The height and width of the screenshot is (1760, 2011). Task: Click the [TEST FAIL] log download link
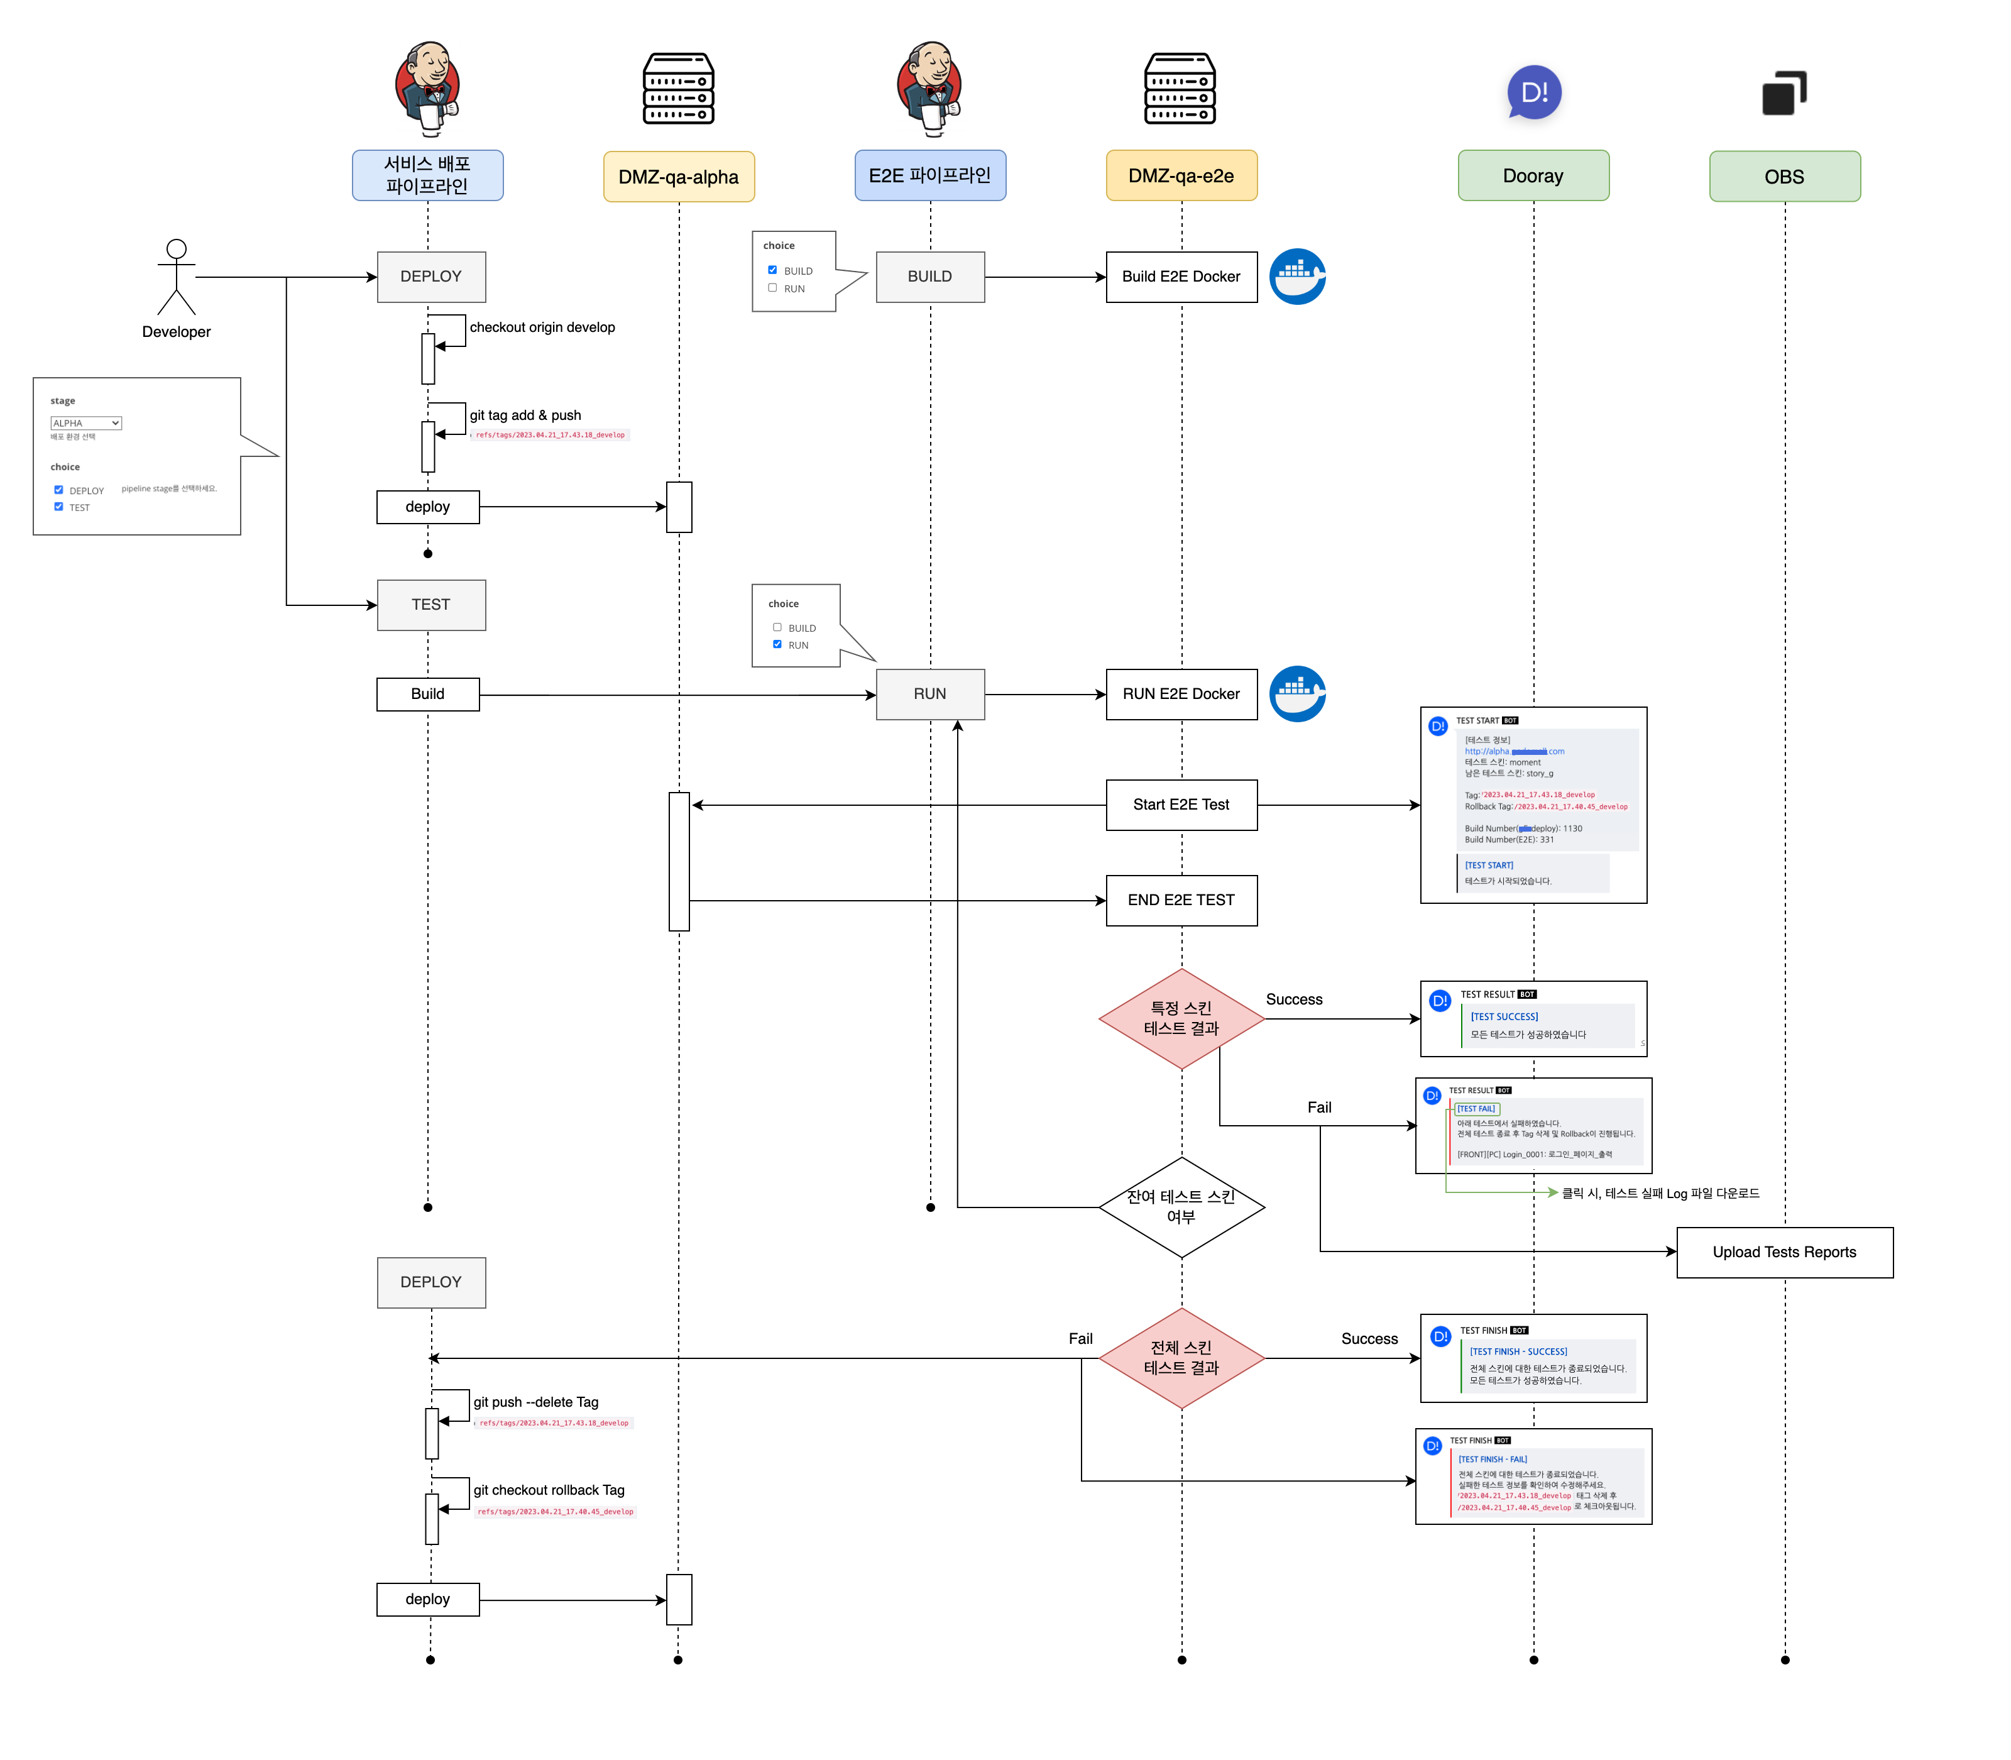point(1476,1109)
